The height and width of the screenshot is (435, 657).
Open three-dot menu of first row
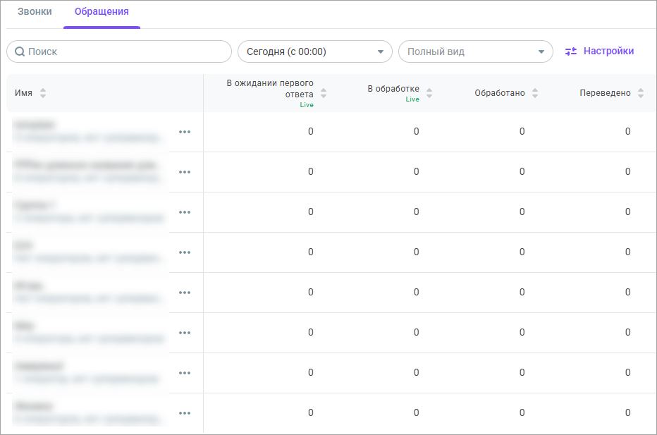pyautogui.click(x=185, y=132)
